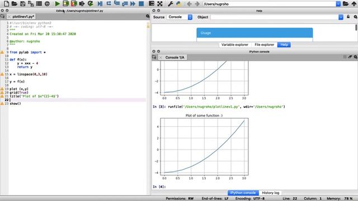Click the Object input field

(275, 17)
